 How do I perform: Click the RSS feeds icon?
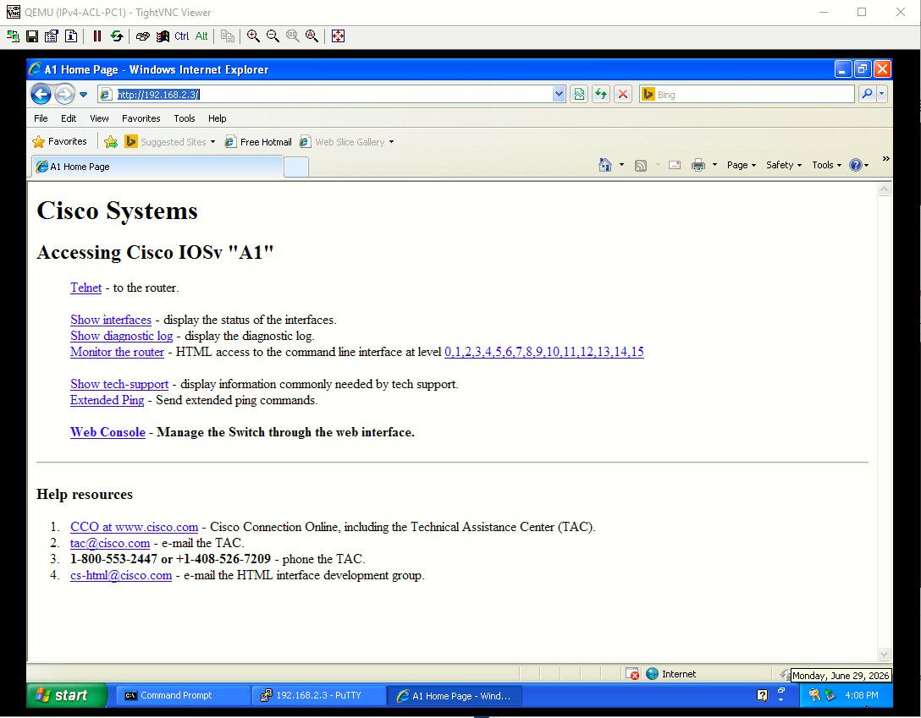[641, 166]
